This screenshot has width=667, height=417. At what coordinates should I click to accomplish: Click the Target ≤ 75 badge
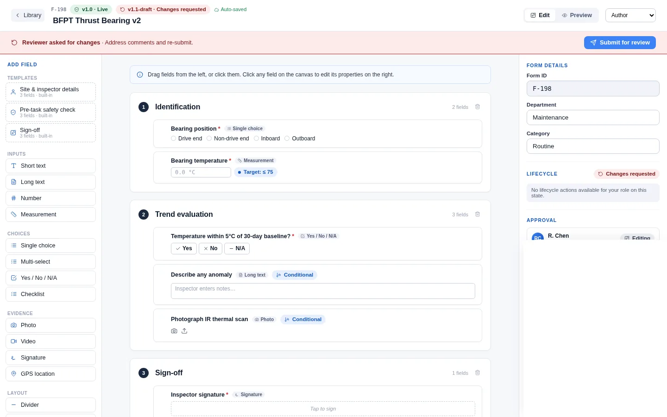point(256,172)
